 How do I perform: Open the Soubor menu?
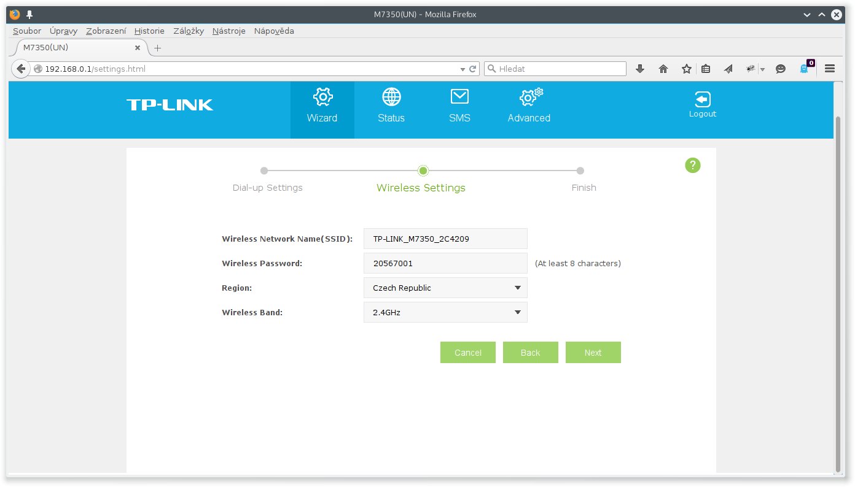click(27, 31)
